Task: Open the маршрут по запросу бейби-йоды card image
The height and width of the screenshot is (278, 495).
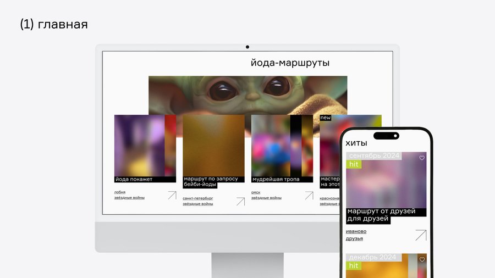Action: pos(214,146)
